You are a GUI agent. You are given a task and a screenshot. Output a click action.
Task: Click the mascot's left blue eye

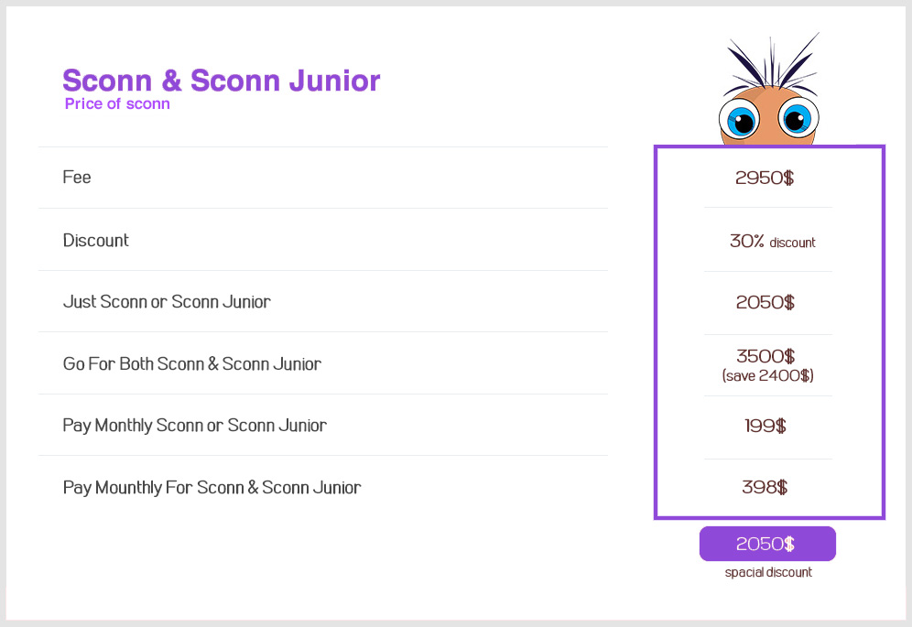739,119
